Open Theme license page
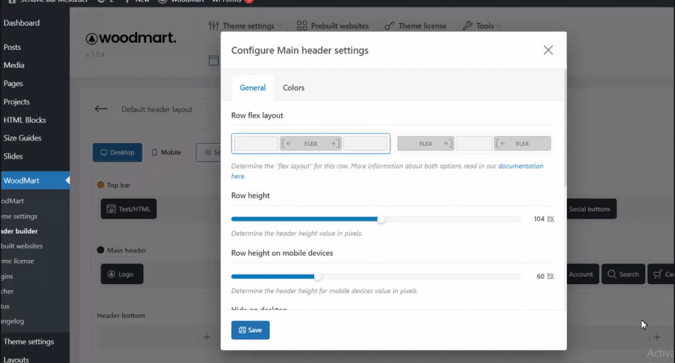Image resolution: width=675 pixels, height=363 pixels. click(415, 26)
